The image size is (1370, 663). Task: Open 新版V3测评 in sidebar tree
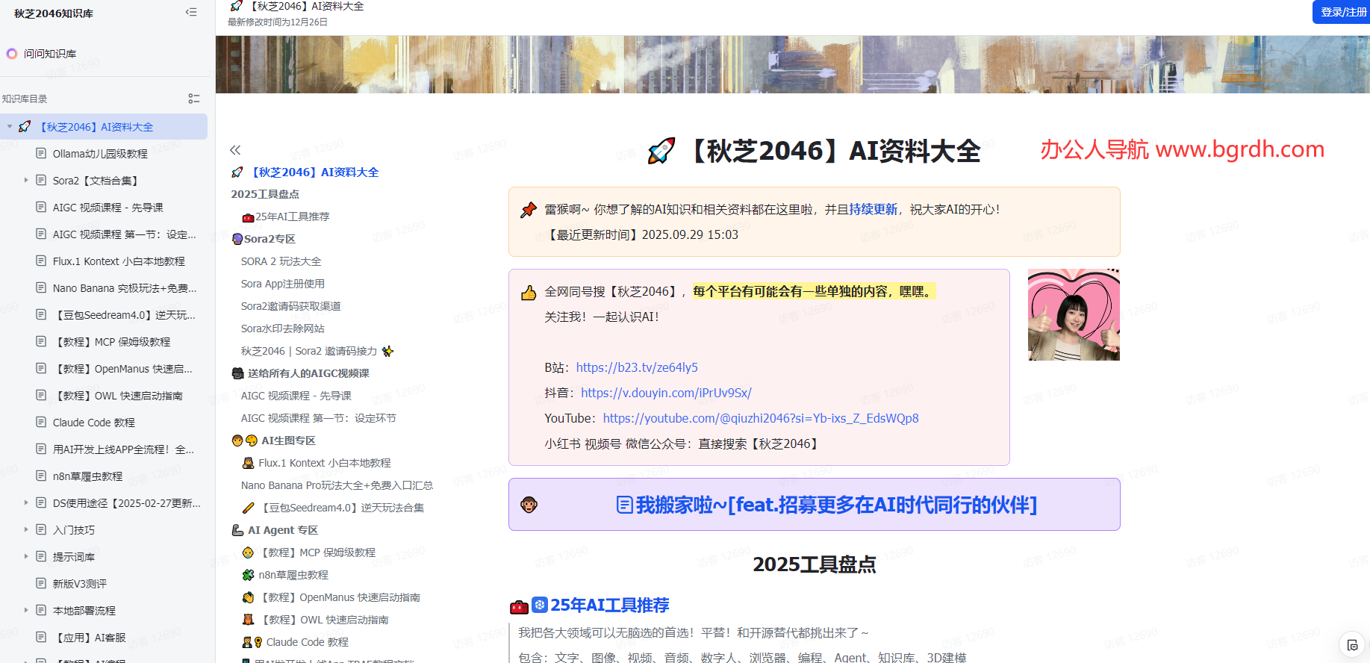pyautogui.click(x=79, y=584)
